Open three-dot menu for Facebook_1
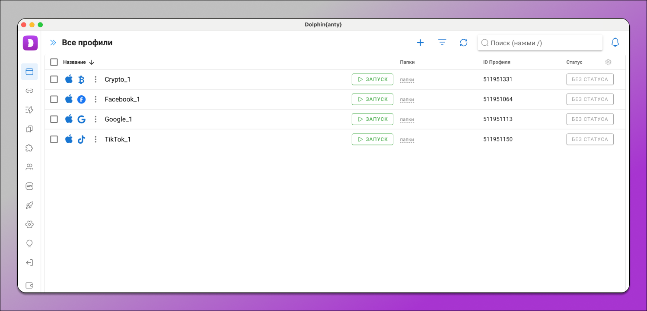 pyautogui.click(x=96, y=99)
